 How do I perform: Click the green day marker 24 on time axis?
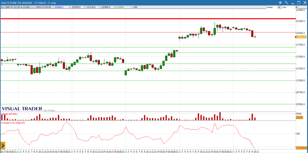click(x=233, y=151)
